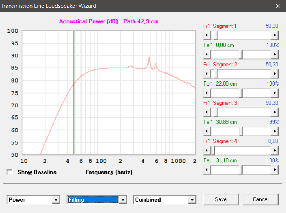Click left arrow of Segment 2 scrollbar
The height and width of the screenshot is (213, 286).
click(207, 73)
